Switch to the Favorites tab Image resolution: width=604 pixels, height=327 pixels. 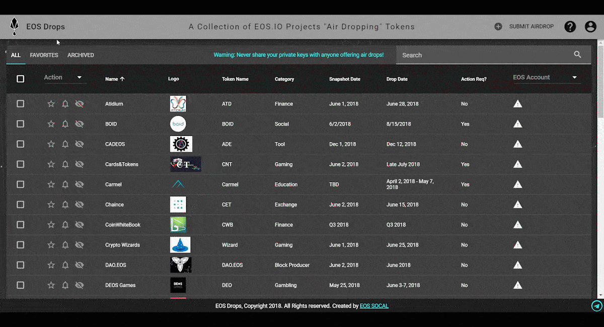coord(44,55)
